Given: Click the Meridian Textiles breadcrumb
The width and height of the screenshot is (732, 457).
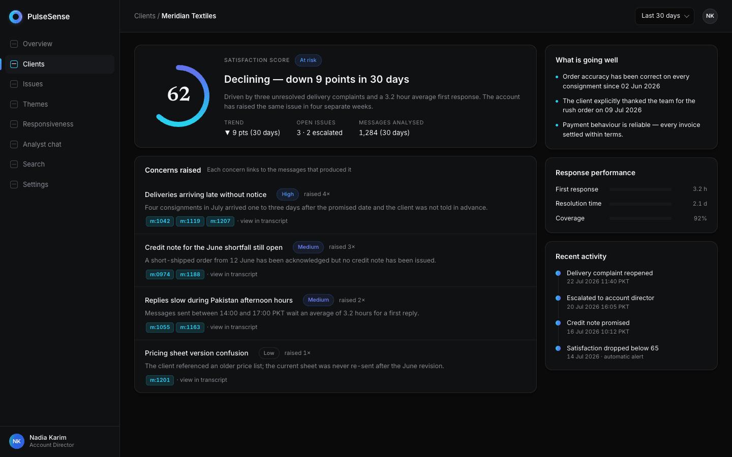Looking at the screenshot, I should (x=189, y=16).
